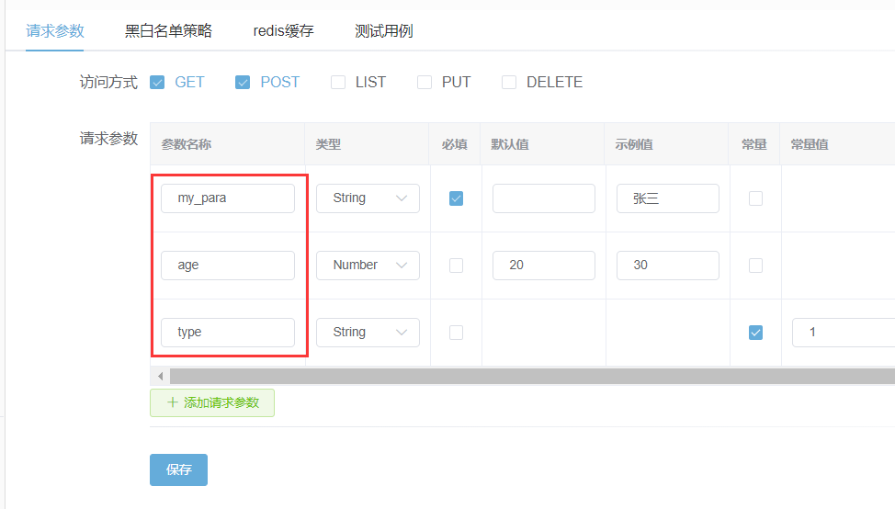Open type dropdown for my_para parameter

tap(368, 198)
